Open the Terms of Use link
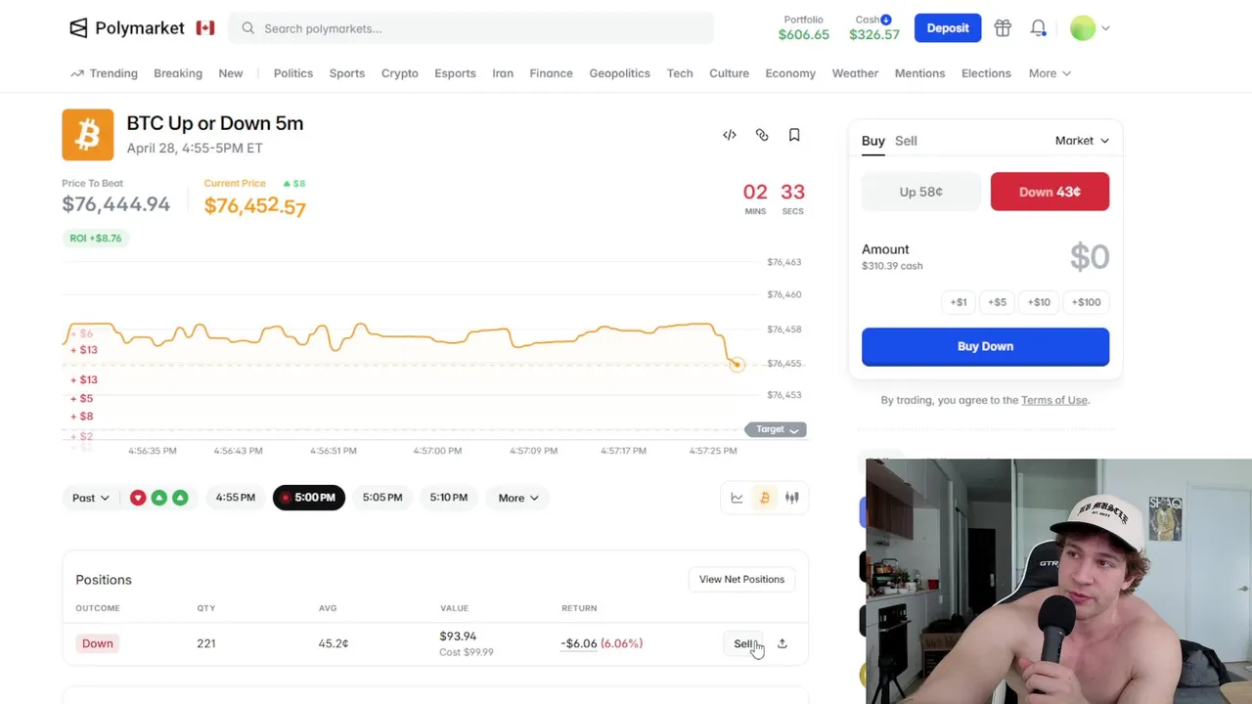This screenshot has width=1252, height=704. click(x=1053, y=400)
